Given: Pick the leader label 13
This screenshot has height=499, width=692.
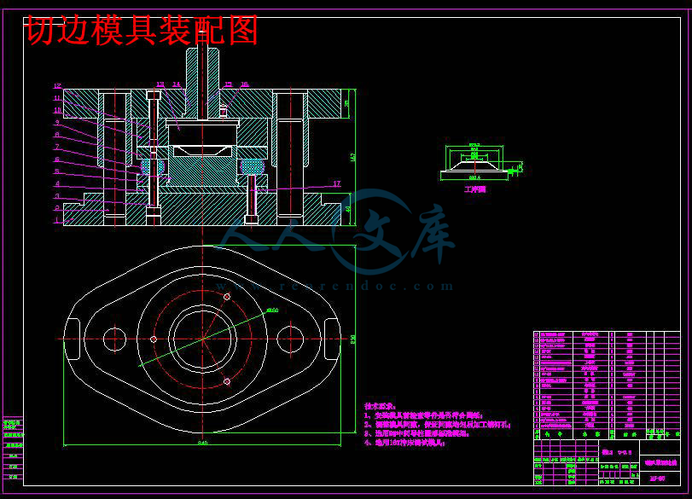Looking at the screenshot, I should pyautogui.click(x=160, y=84).
